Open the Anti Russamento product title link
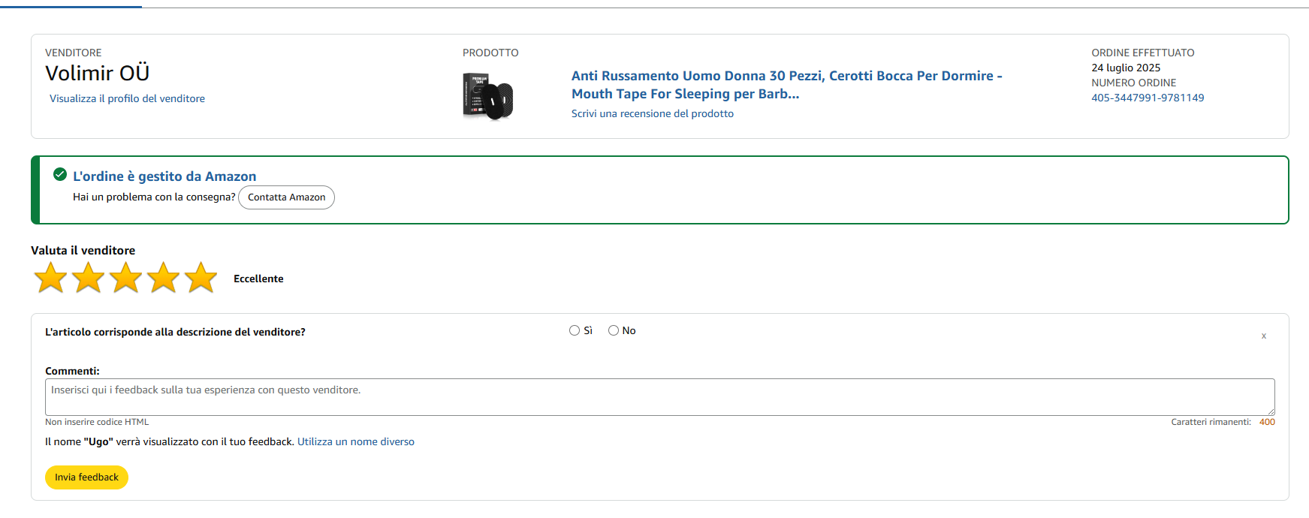 [786, 85]
